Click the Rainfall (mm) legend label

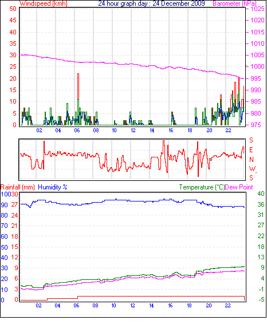pos(18,187)
